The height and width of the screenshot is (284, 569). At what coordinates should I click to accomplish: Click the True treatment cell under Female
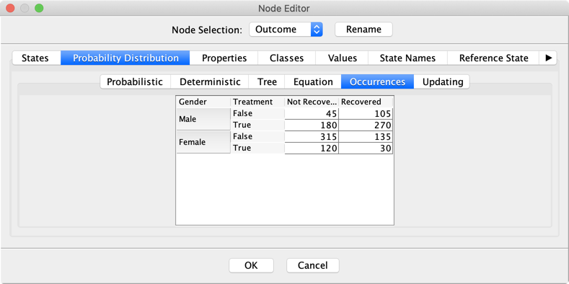257,148
